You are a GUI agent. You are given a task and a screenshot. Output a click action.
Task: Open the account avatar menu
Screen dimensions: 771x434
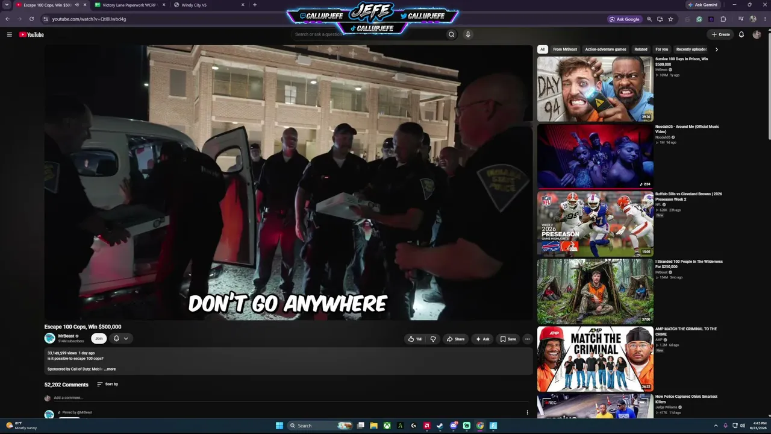tap(757, 34)
